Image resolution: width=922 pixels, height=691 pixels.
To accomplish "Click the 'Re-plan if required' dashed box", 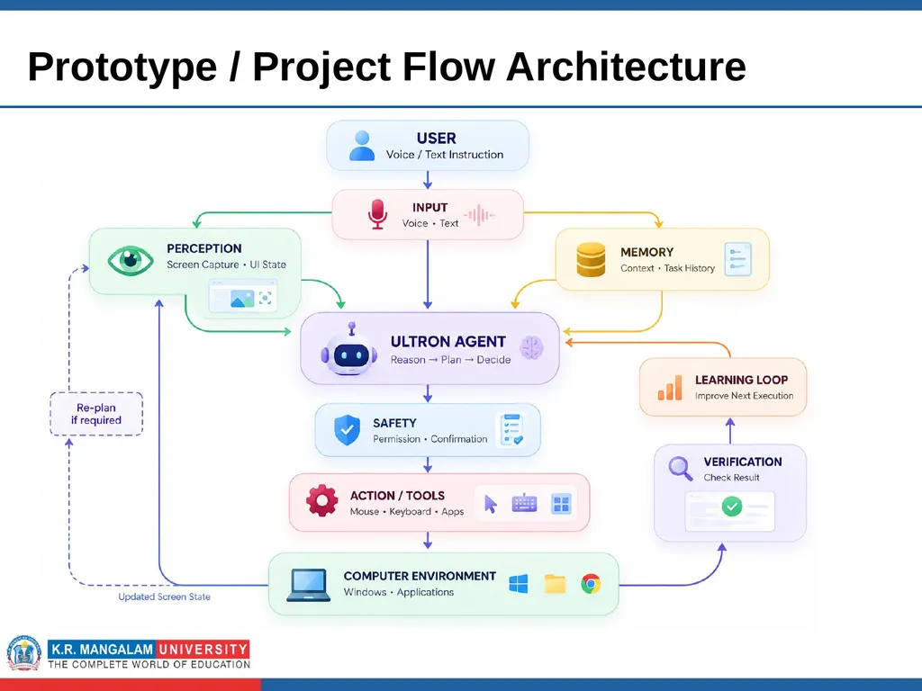I will [96, 414].
